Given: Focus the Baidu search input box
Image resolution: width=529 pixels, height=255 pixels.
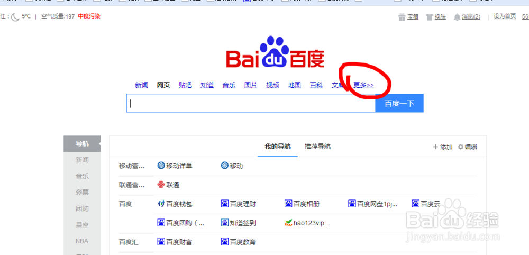Looking at the screenshot, I should [x=251, y=103].
